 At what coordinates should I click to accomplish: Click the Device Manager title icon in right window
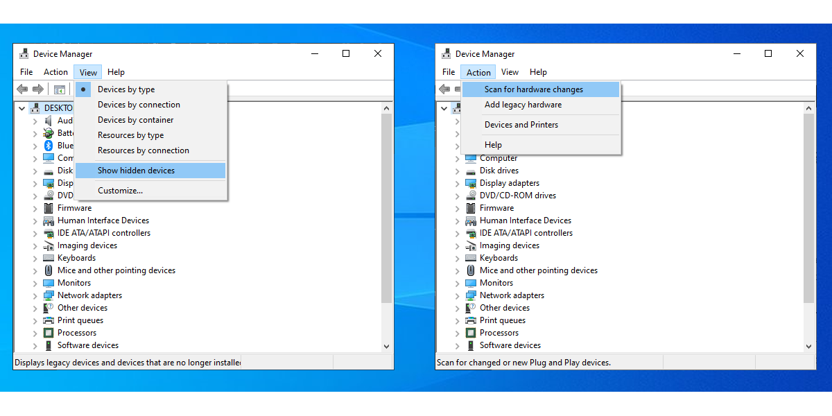pyautogui.click(x=446, y=54)
